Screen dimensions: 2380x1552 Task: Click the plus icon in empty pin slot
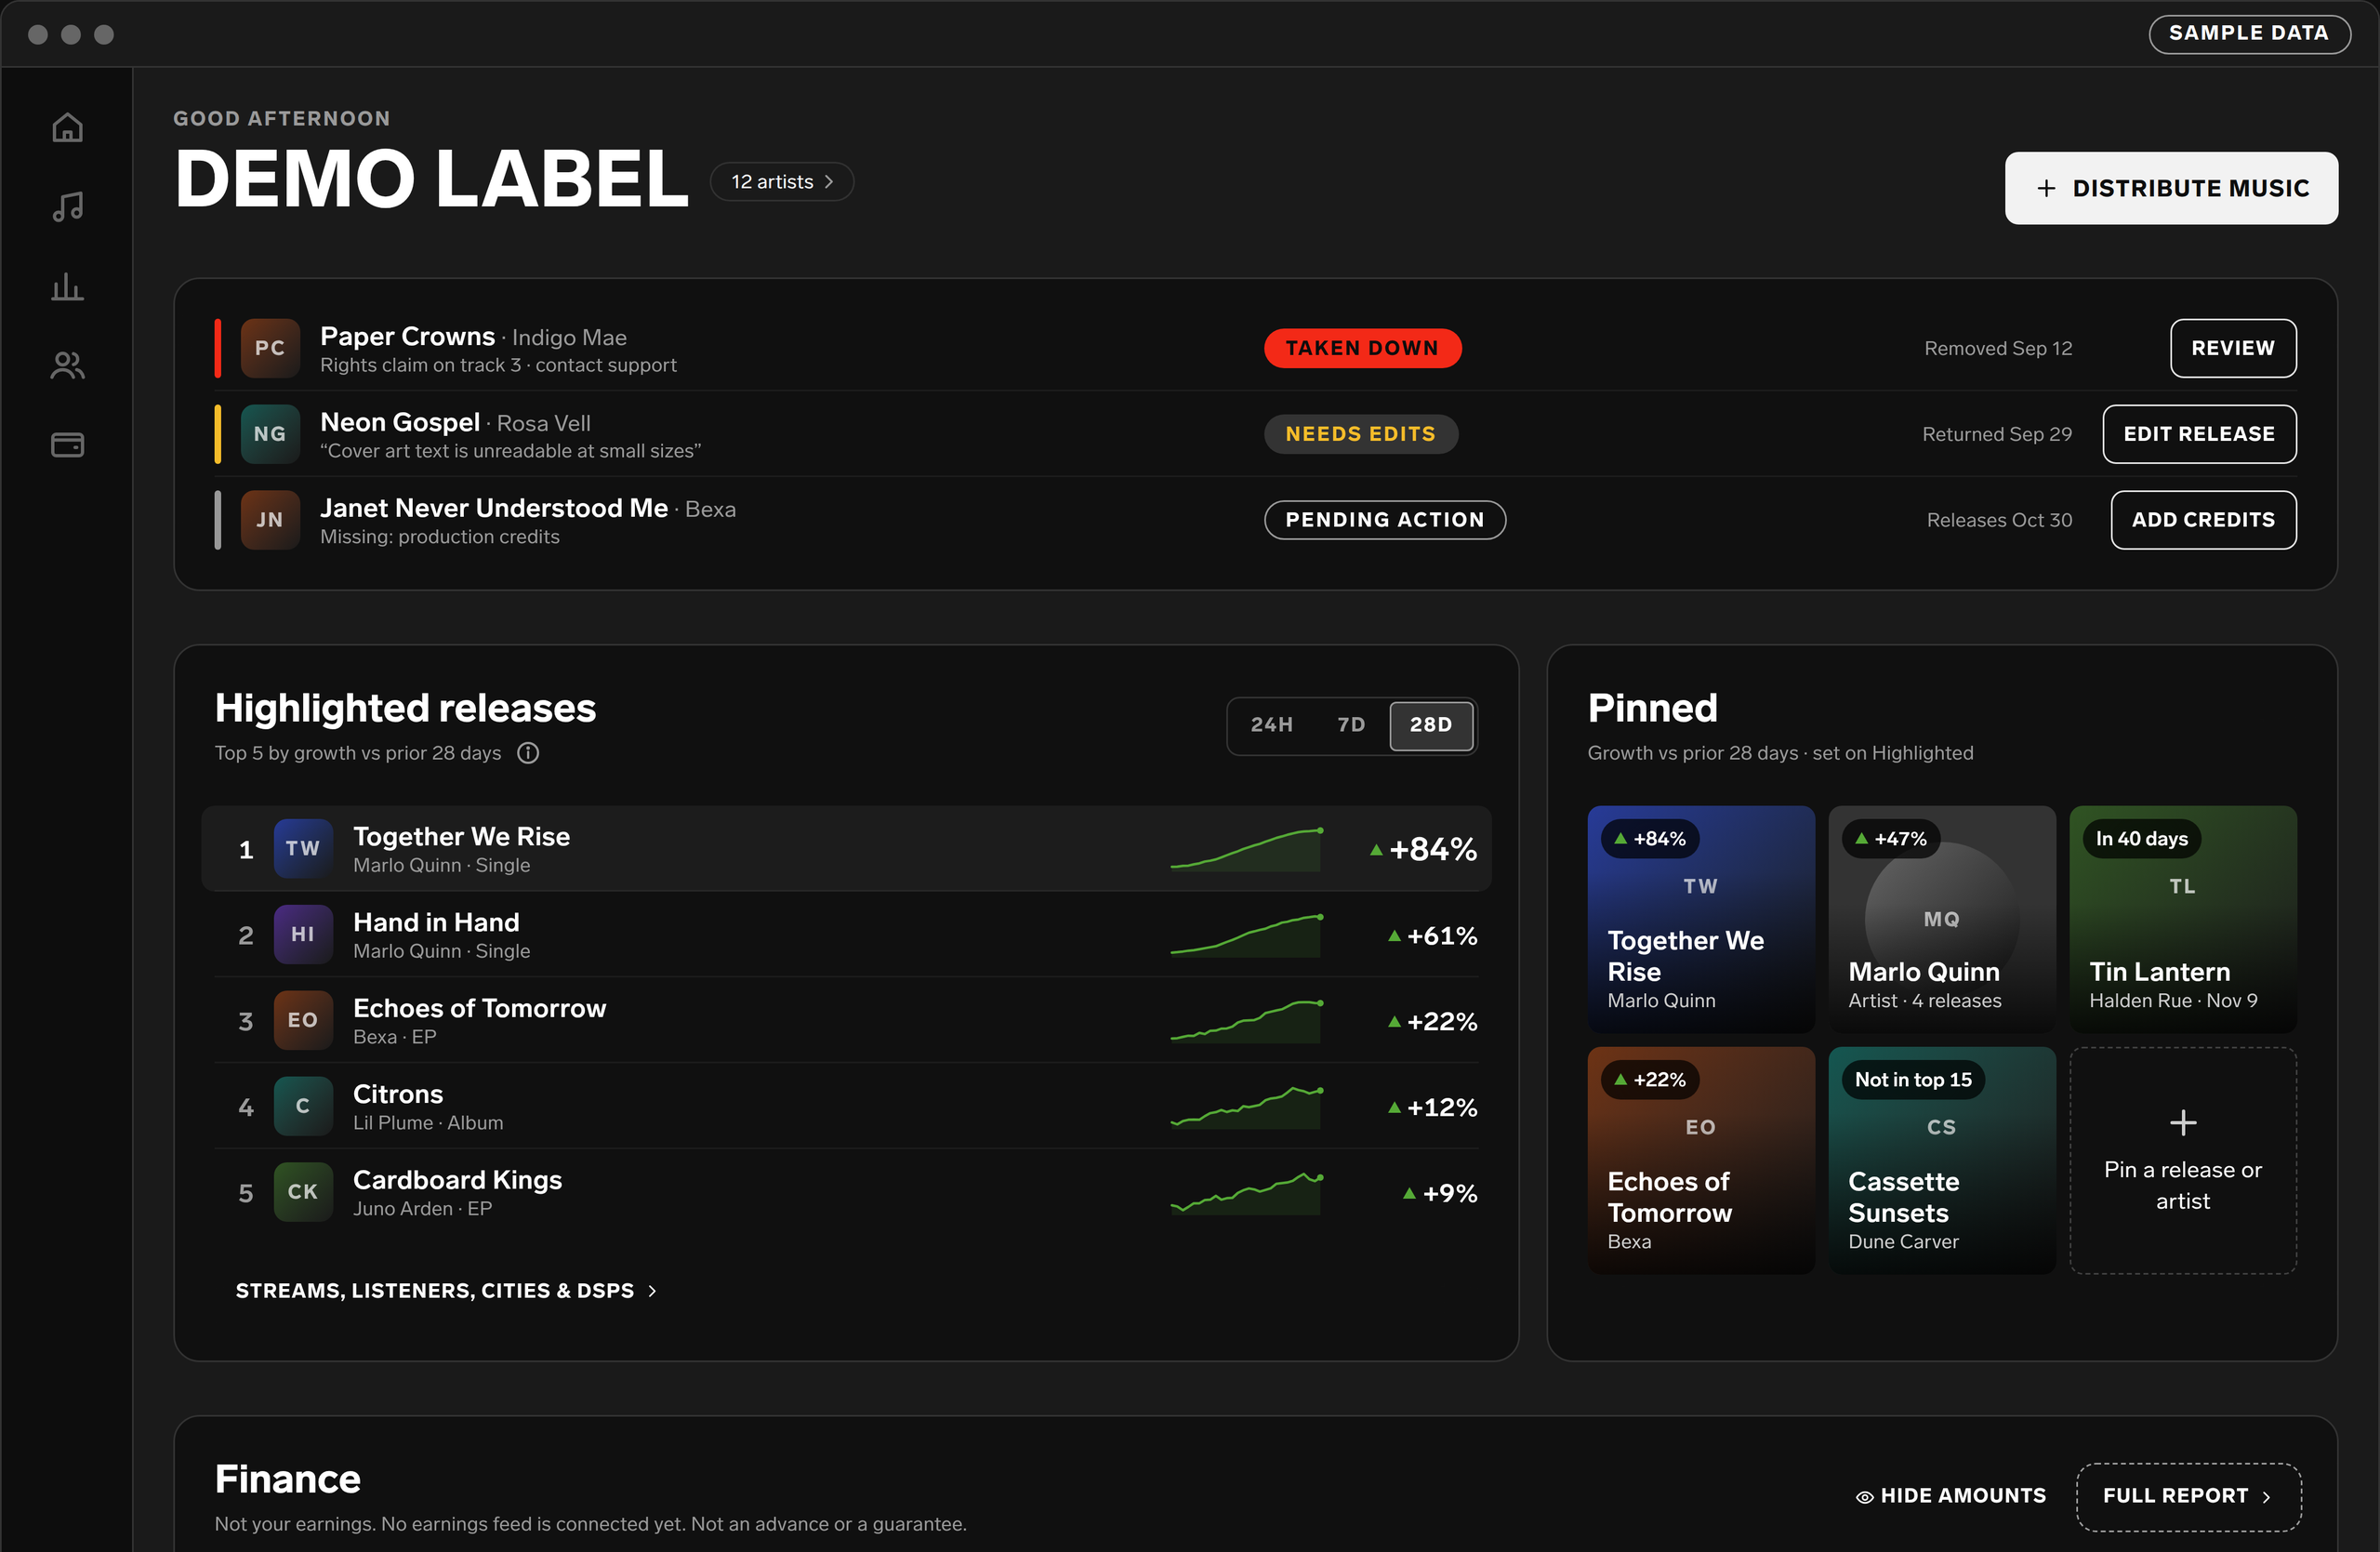pyautogui.click(x=2183, y=1123)
